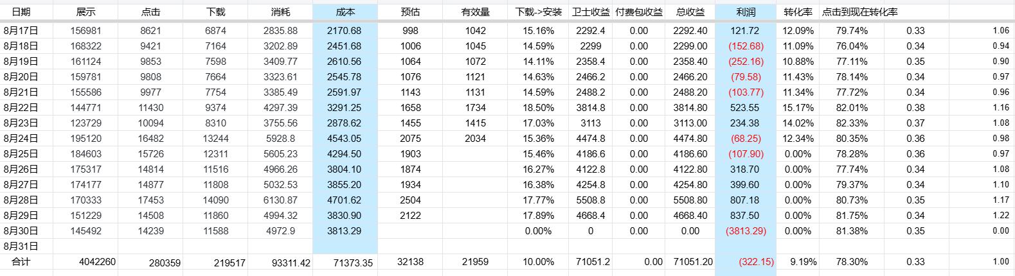
Task: Select the red loss value (252.16)
Action: (746, 61)
